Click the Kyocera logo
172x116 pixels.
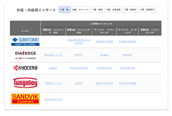(25, 68)
